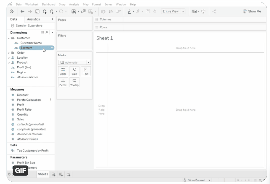Click the Save icon in toolbar

pos(37,11)
